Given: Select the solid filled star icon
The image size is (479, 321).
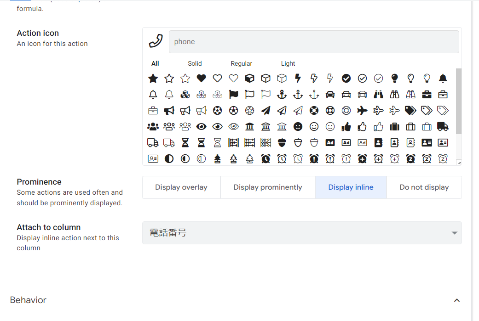Looking at the screenshot, I should pos(153,79).
